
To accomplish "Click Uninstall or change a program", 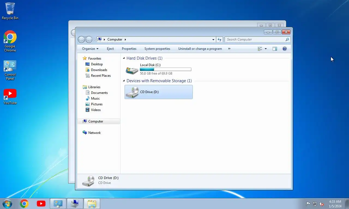I will [x=200, y=49].
